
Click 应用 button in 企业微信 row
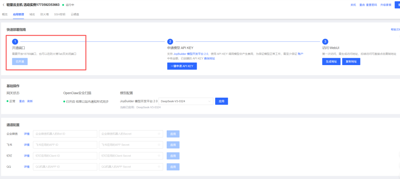[173, 134]
